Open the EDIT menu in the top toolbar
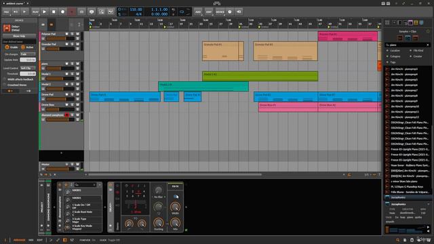 [x=208, y=12]
